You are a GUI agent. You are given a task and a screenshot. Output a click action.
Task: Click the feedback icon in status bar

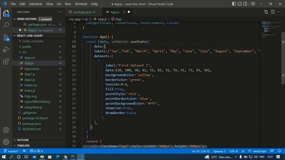pyautogui.click(x=272, y=151)
